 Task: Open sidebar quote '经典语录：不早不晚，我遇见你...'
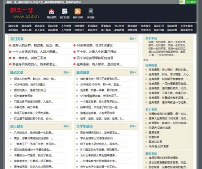click(168, 93)
